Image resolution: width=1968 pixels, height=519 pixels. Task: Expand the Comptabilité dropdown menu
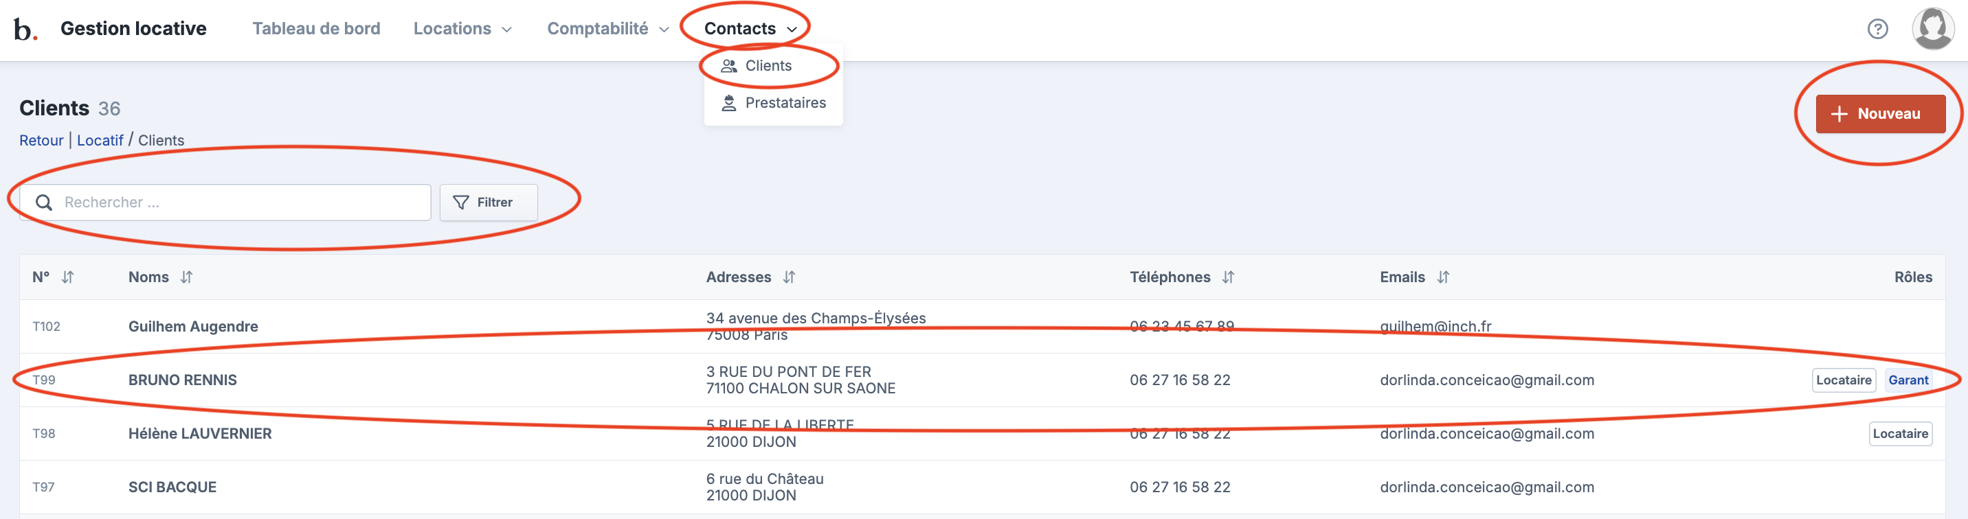[607, 29]
